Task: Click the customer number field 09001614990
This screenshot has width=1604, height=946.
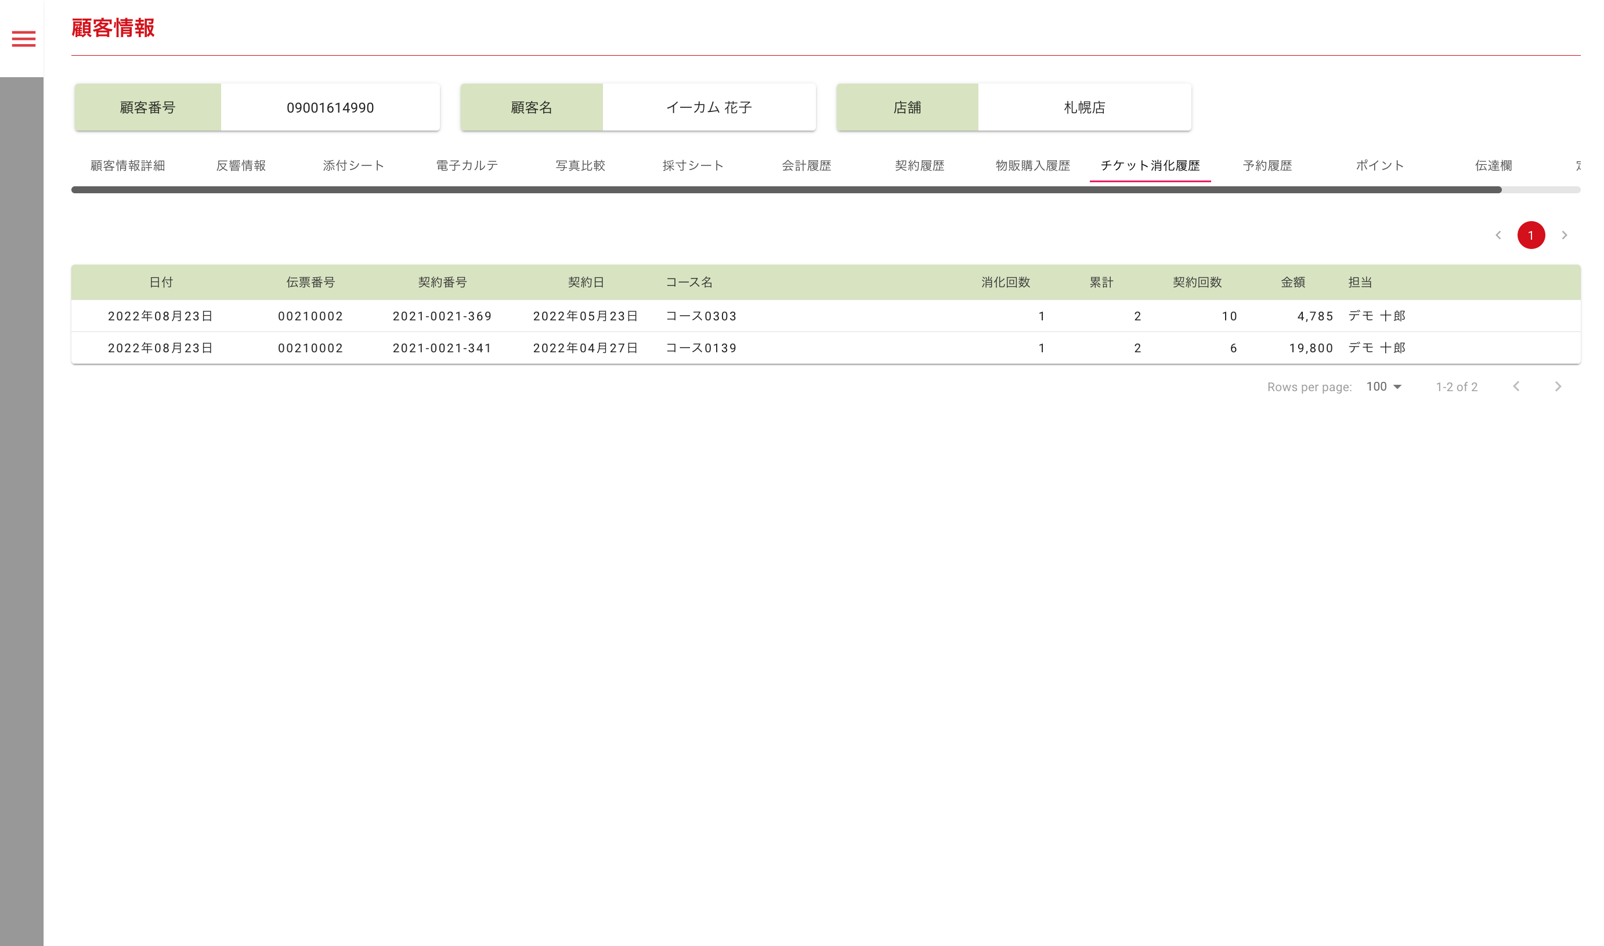Action: (x=330, y=108)
